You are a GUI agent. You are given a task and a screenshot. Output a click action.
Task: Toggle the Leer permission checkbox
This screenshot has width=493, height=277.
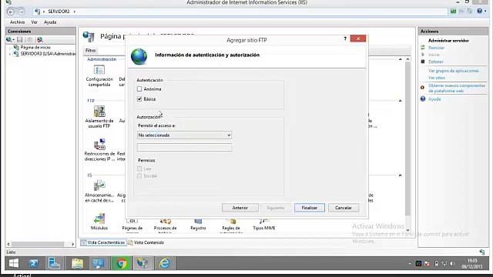(x=139, y=169)
